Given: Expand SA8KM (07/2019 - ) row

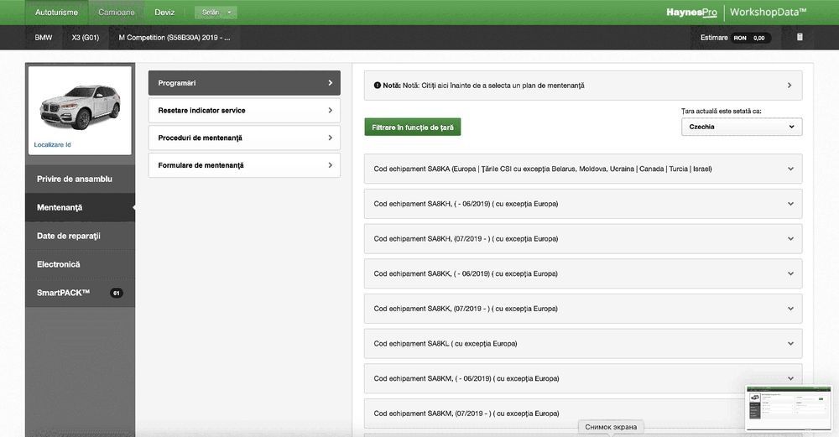Looking at the screenshot, I should click(583, 414).
